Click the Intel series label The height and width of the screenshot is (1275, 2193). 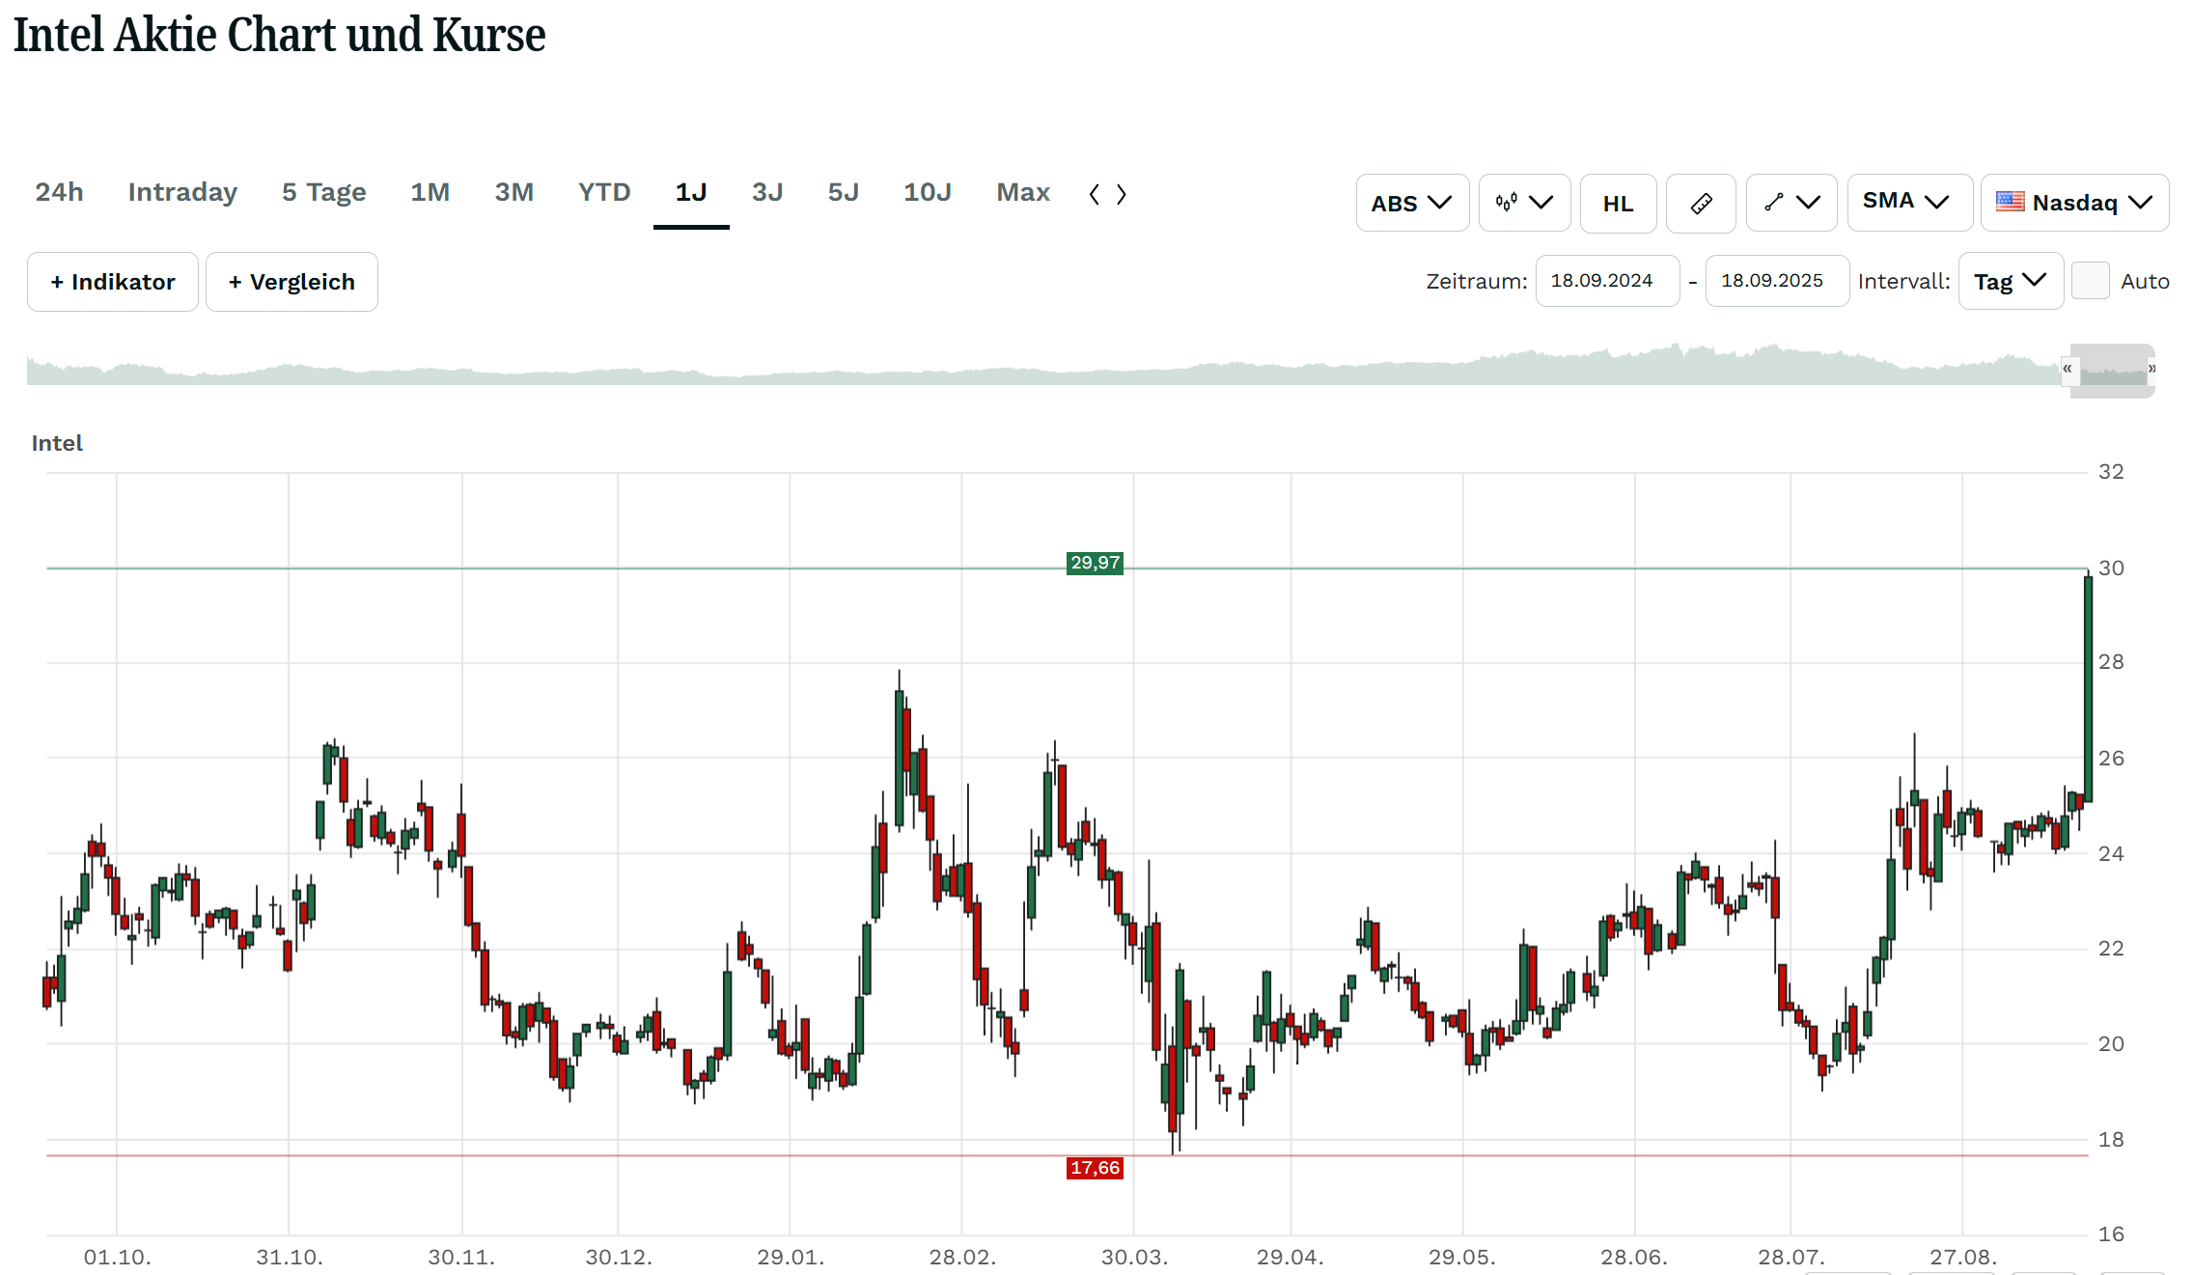coord(57,443)
